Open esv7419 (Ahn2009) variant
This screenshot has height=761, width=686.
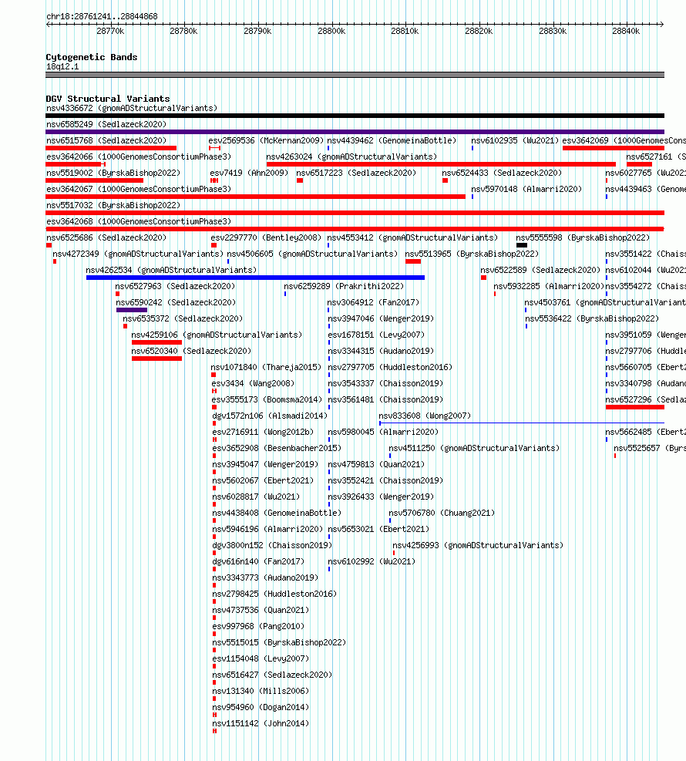pos(249,173)
